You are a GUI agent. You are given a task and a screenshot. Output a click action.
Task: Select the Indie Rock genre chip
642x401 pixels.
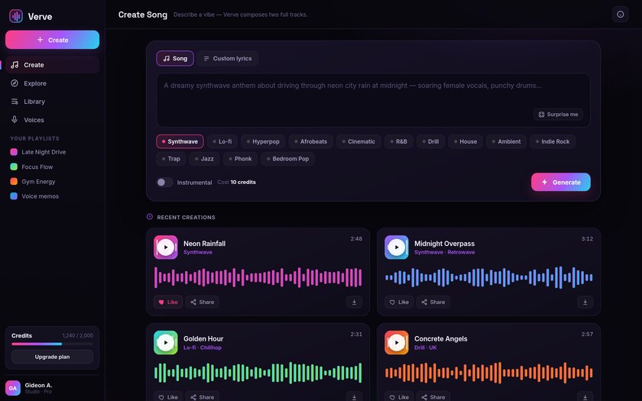[x=553, y=141]
